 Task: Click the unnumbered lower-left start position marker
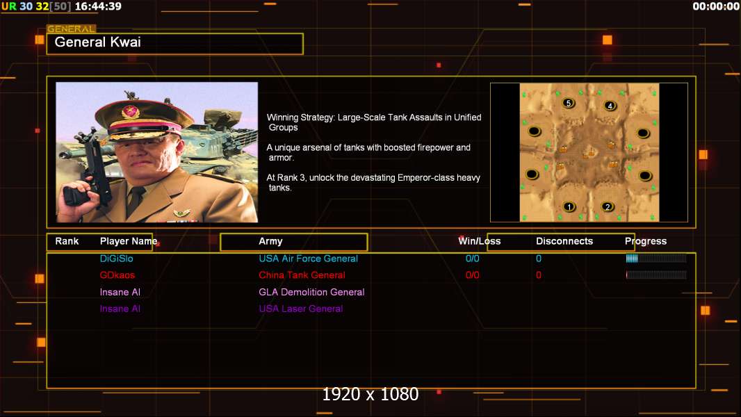[532, 174]
